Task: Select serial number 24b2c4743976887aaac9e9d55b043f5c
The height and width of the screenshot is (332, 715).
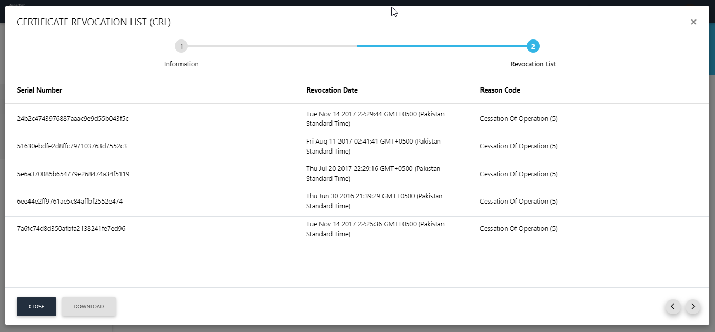Action: (x=73, y=119)
